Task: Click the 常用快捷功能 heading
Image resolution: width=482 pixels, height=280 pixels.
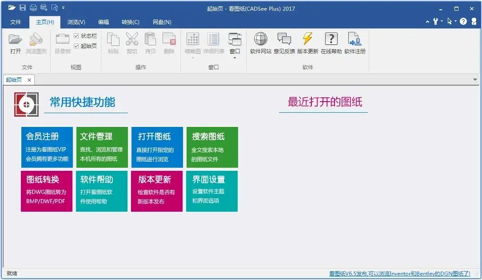Action: tap(82, 102)
